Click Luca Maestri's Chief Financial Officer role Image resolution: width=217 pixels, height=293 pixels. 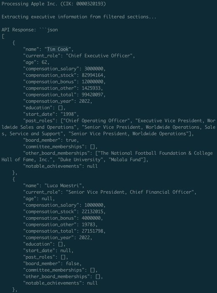pos(161,192)
